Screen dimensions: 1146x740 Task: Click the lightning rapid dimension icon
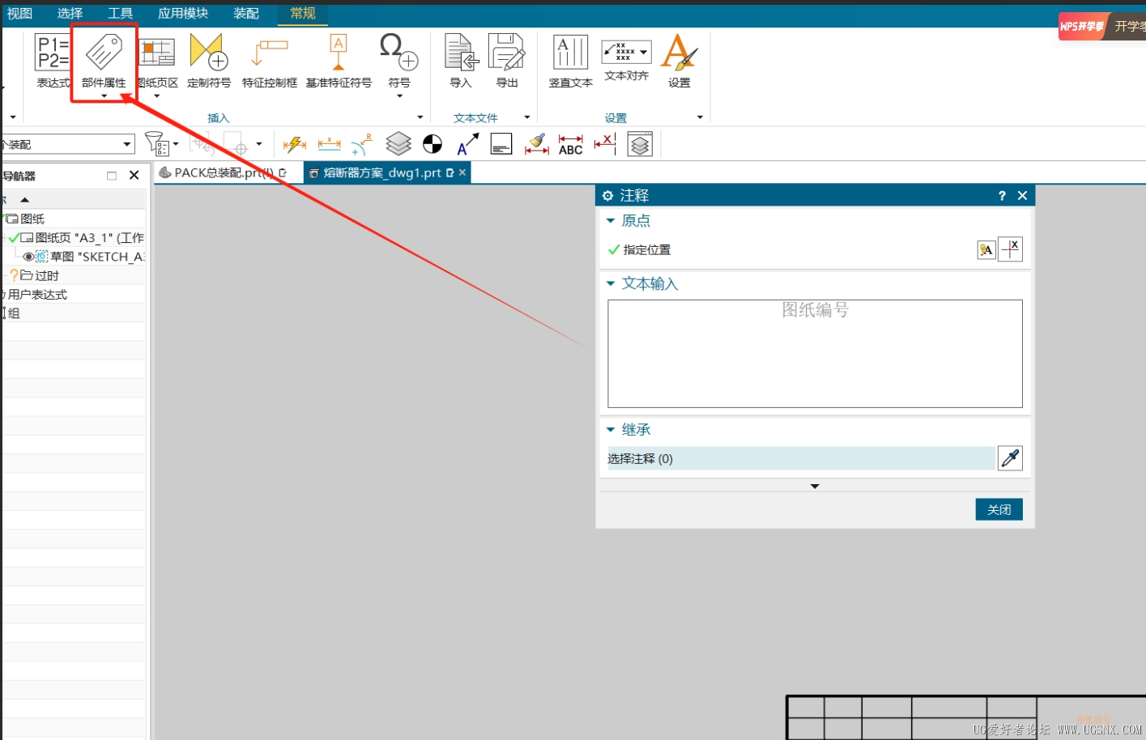(295, 144)
